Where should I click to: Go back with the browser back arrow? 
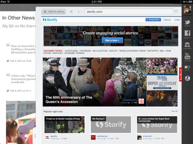(x=71, y=12)
